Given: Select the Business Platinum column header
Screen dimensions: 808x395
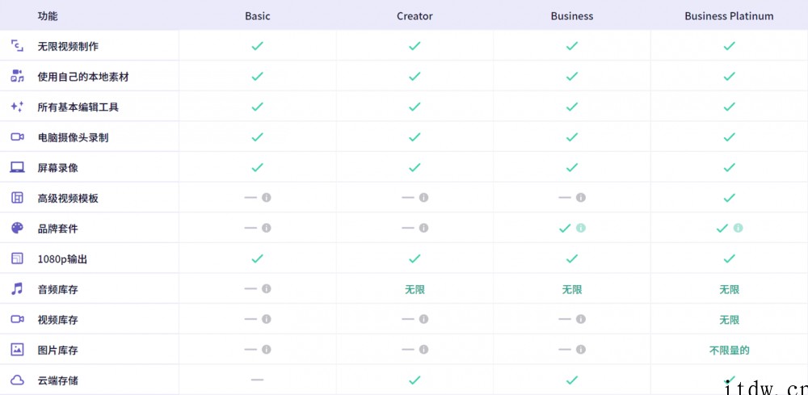Looking at the screenshot, I should tap(729, 16).
